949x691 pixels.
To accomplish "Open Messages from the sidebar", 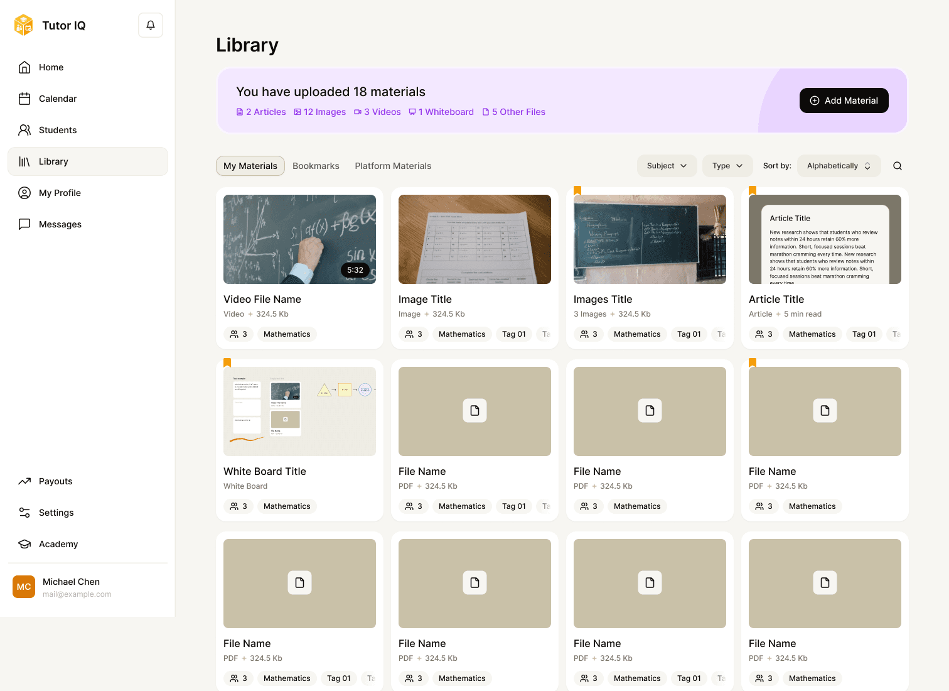I will 88,224.
